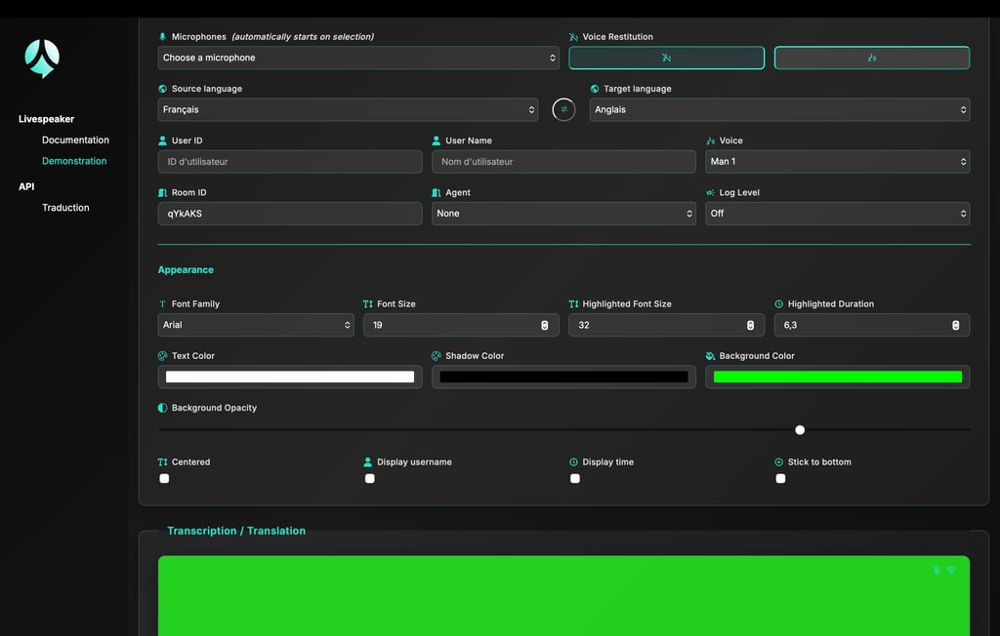Click the Transcription / Translation heading
The width and height of the screenshot is (1000, 636).
coord(236,531)
